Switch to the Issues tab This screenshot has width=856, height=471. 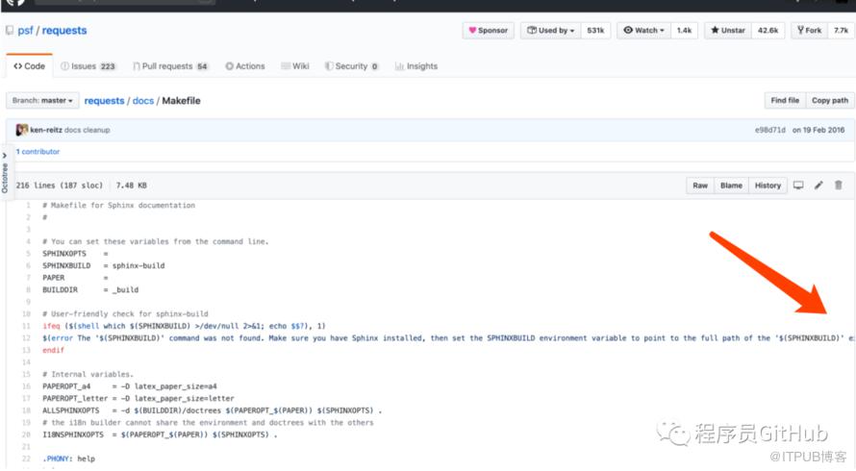pyautogui.click(x=88, y=66)
